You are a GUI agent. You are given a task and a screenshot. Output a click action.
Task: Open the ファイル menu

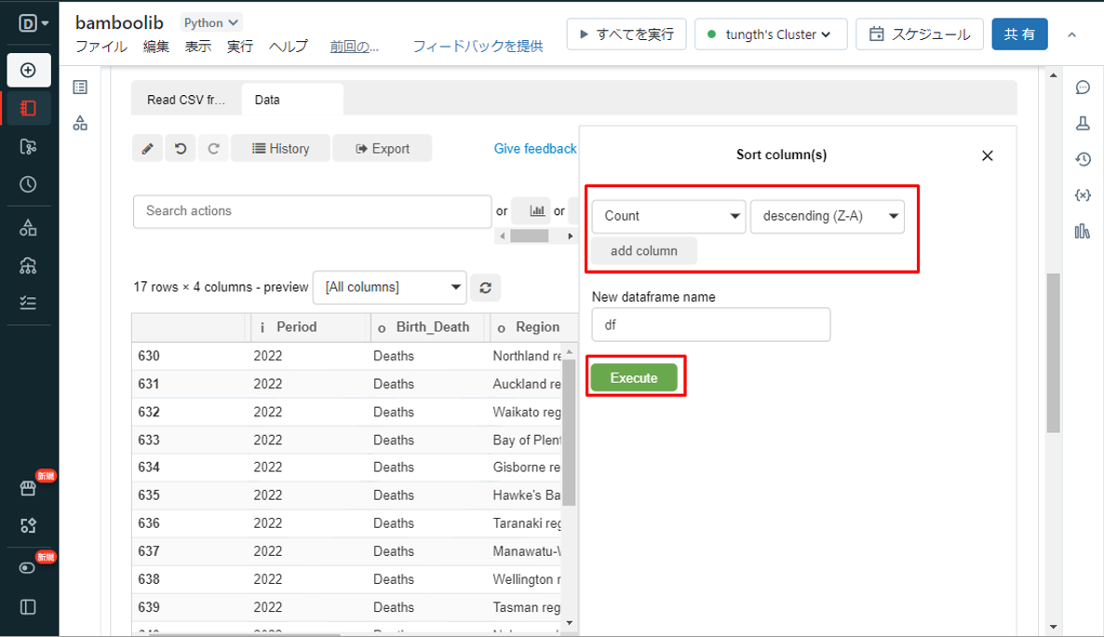(101, 47)
